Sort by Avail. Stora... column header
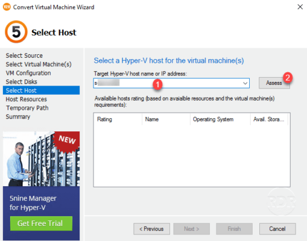 click(x=269, y=119)
